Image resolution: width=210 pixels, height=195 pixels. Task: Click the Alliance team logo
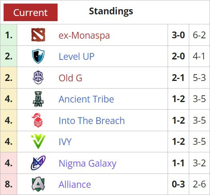pyautogui.click(x=38, y=184)
